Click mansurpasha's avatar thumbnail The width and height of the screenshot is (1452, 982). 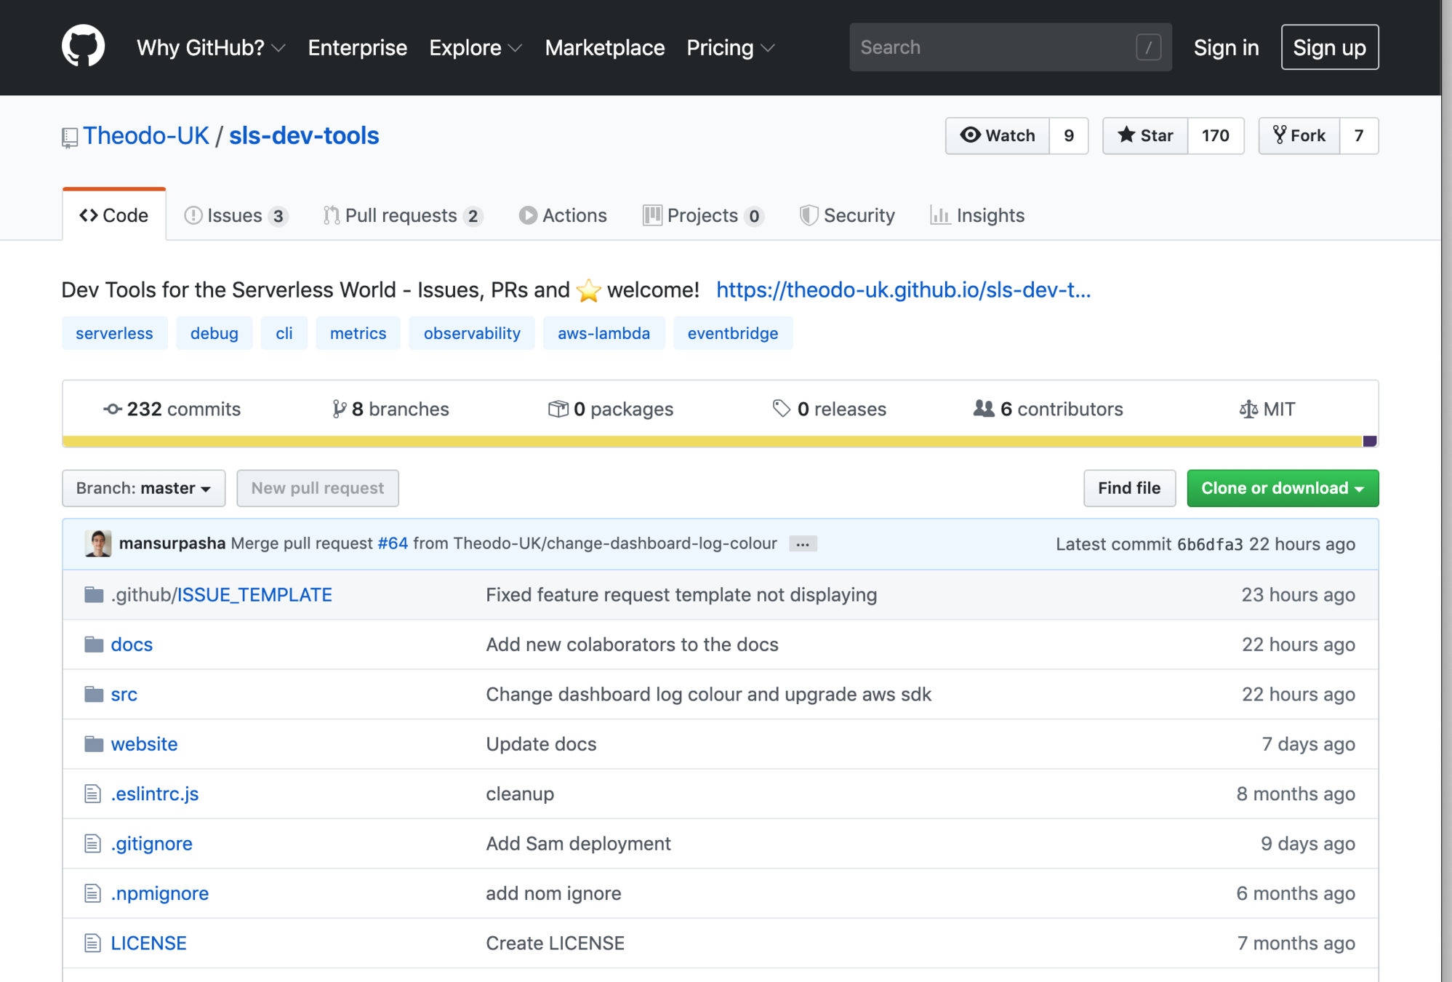pyautogui.click(x=98, y=543)
